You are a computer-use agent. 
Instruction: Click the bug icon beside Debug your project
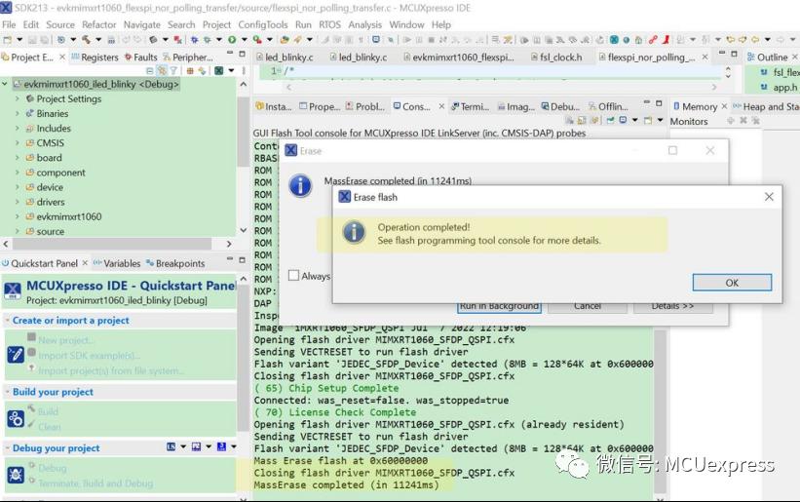[x=16, y=475]
